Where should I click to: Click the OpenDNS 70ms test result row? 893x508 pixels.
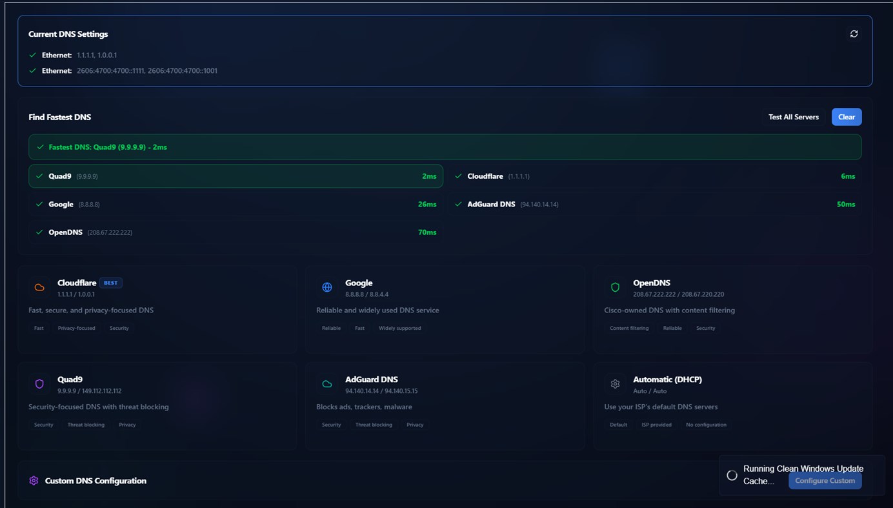[236, 232]
